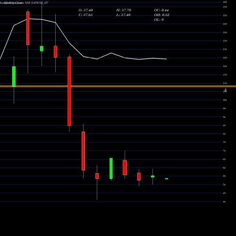This screenshot has width=236, height=236.
Task: Select the smallest green candle under the OC readout
Action: click(x=167, y=178)
